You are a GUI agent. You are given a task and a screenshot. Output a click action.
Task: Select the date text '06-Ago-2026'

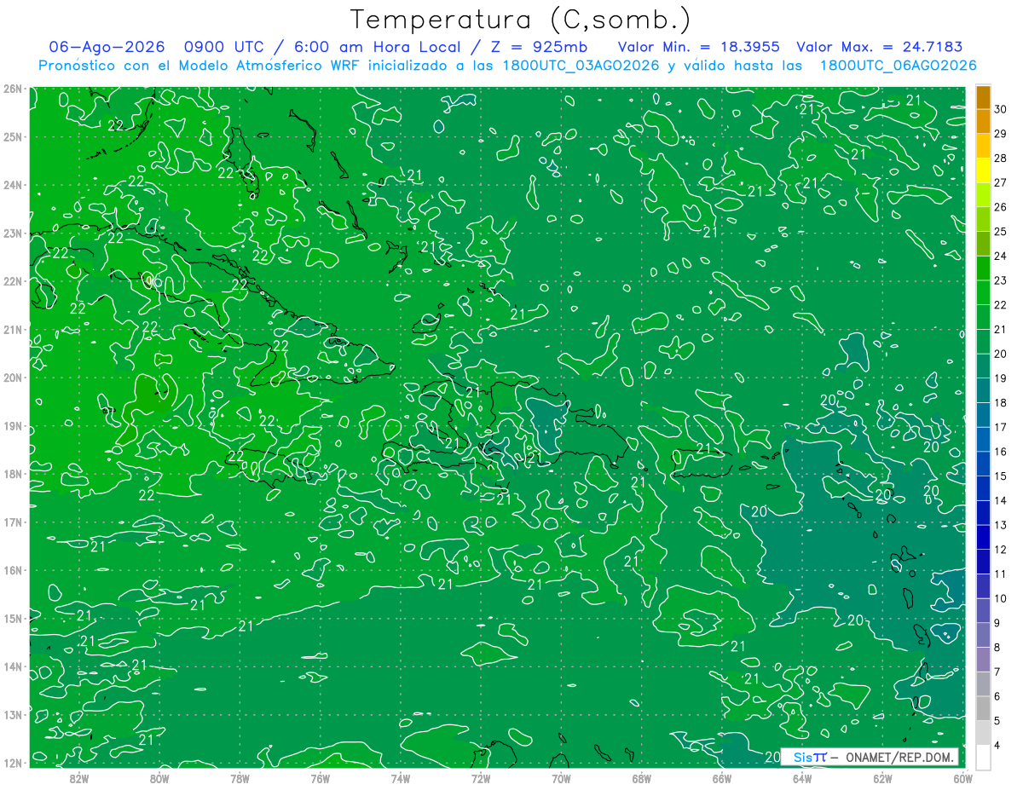(107, 47)
